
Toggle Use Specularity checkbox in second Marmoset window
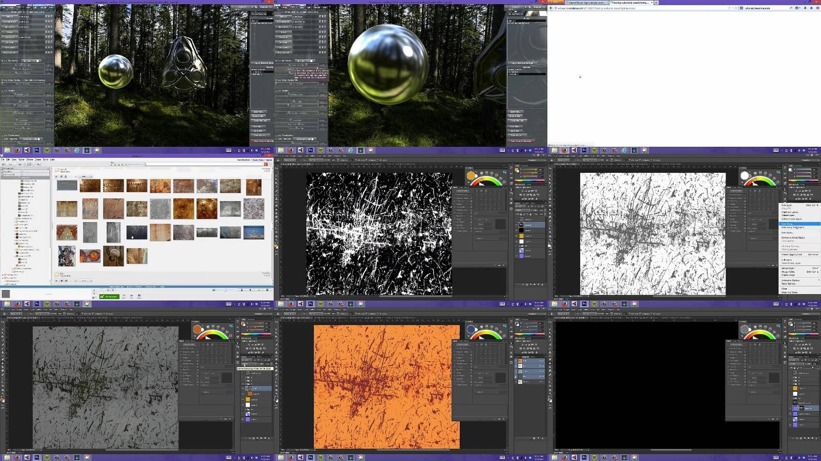coord(277,61)
